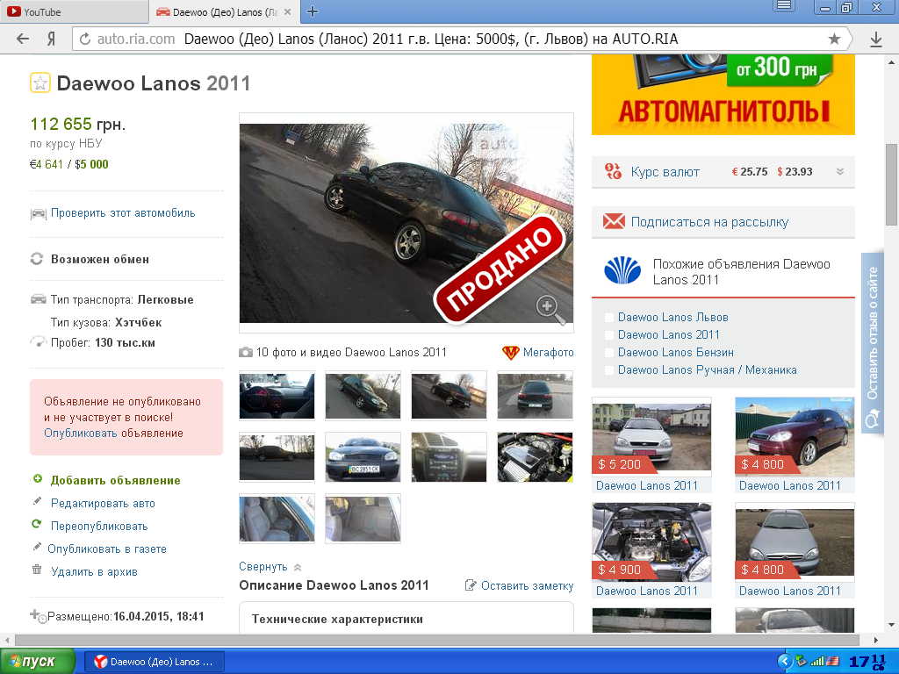Click the green plus icon by Добавить объявление
The width and height of the screenshot is (899, 674).
tap(37, 478)
